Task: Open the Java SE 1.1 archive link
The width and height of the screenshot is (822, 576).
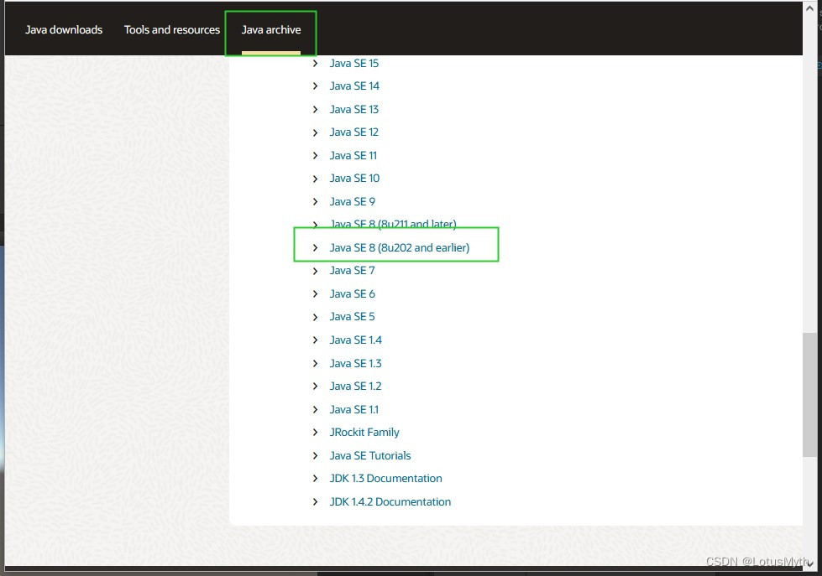Action: point(353,409)
